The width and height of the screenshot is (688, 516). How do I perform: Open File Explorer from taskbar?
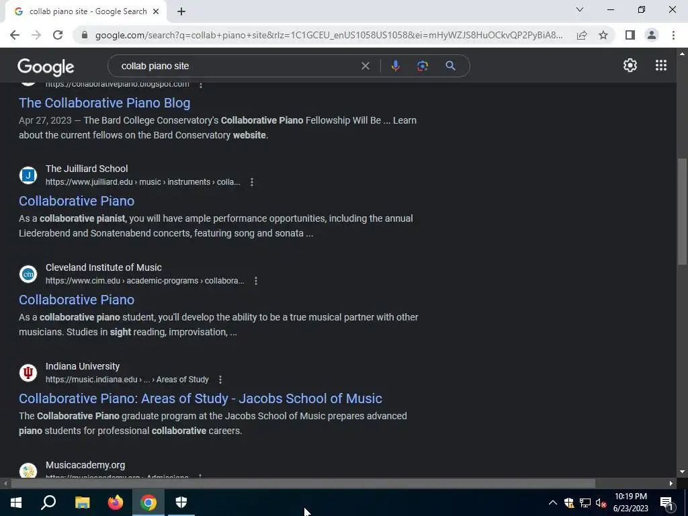coord(82,503)
